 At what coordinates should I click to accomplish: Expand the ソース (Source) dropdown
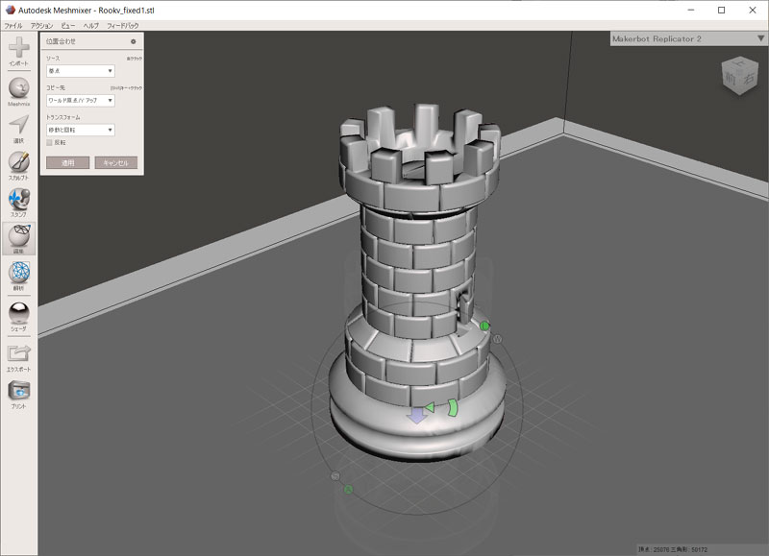tap(81, 70)
